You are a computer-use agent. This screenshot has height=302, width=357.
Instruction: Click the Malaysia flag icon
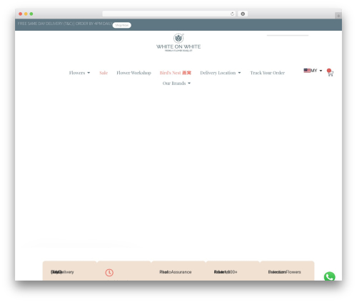tap(307, 71)
